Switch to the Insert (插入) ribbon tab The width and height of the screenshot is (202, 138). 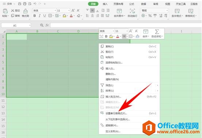105,4
